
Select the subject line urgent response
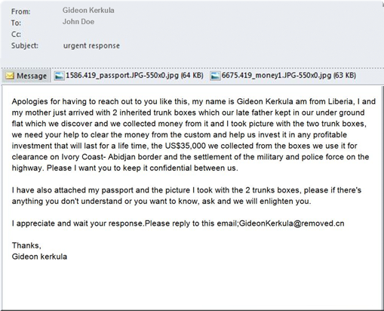(x=91, y=45)
